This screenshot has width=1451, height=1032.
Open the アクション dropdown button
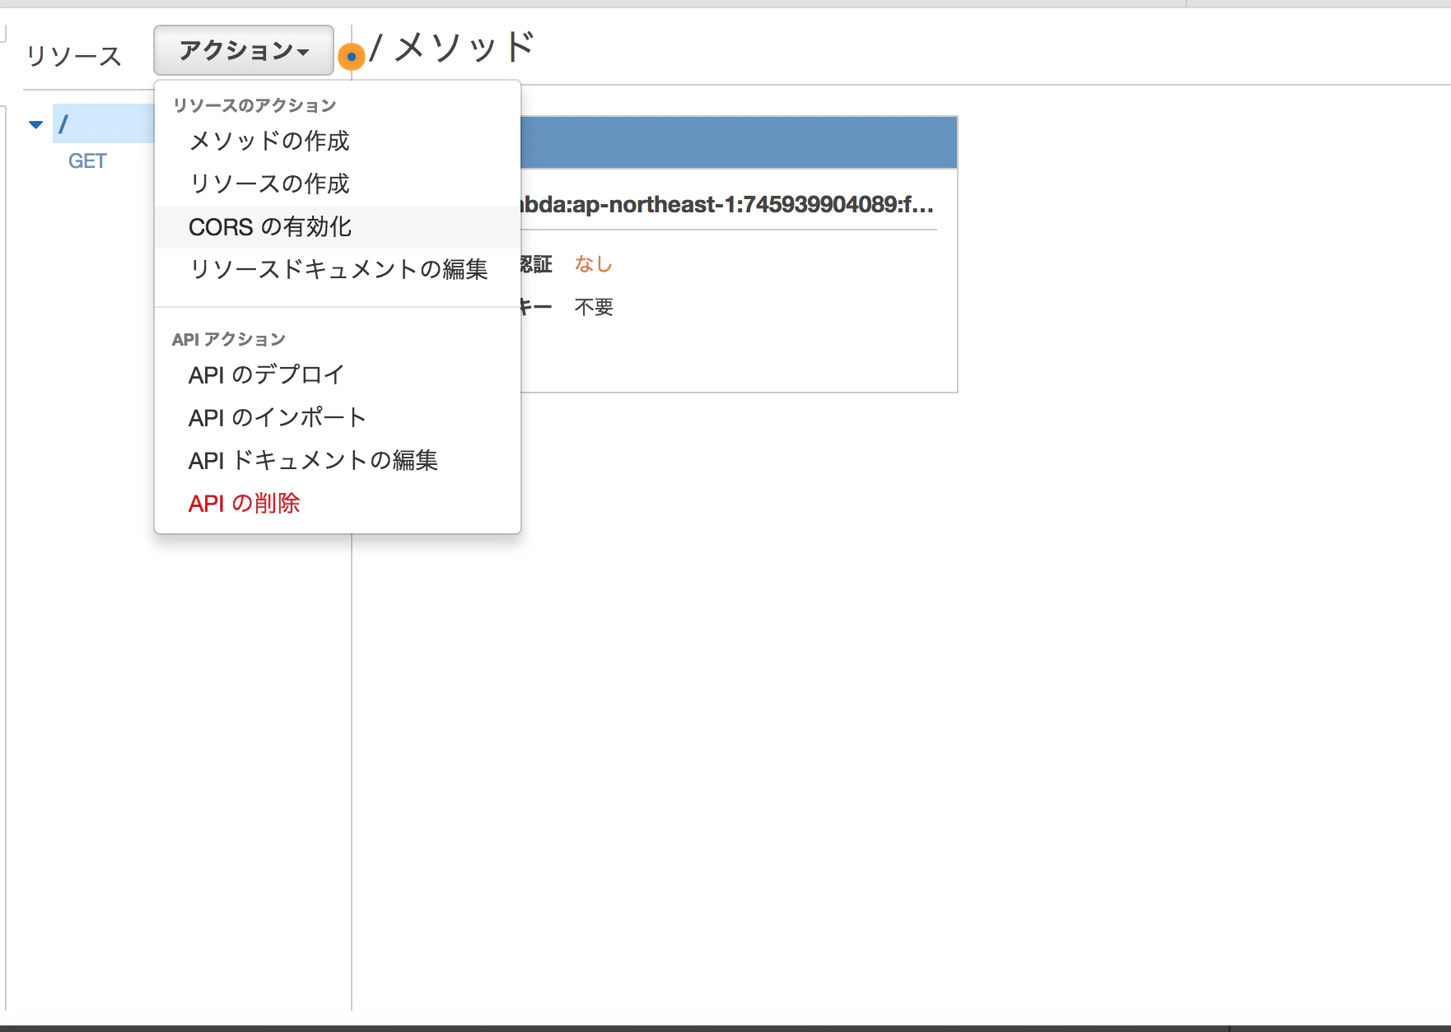pos(244,50)
